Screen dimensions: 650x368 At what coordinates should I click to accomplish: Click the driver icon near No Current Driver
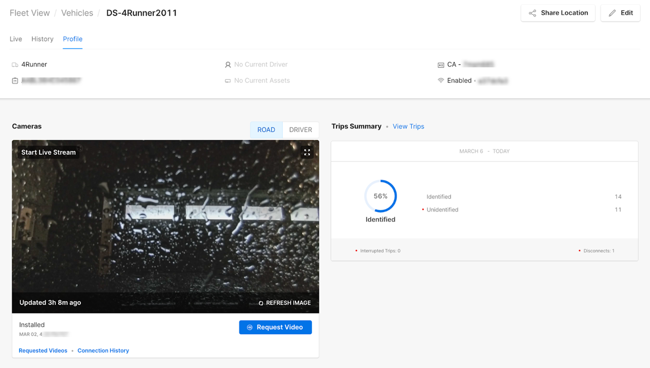click(227, 64)
